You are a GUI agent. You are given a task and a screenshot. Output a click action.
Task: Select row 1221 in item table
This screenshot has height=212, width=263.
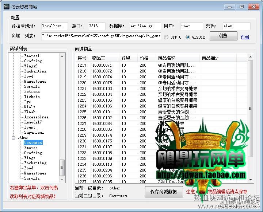click(161, 89)
